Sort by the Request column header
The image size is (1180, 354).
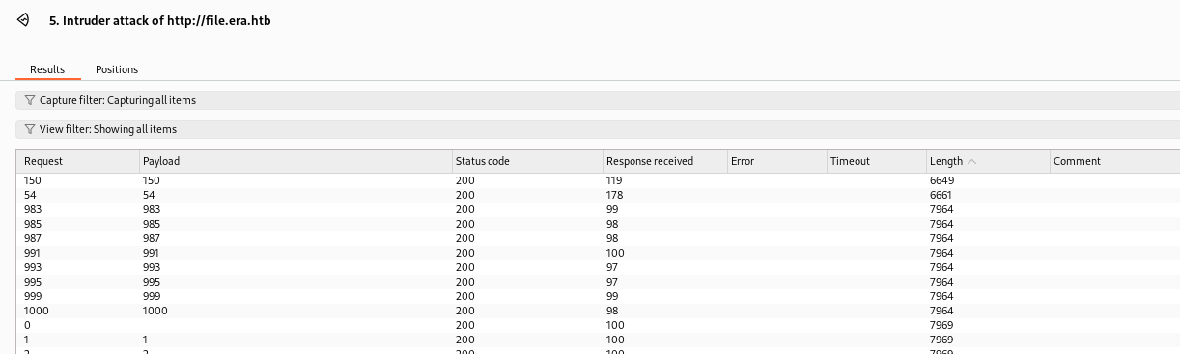point(77,161)
